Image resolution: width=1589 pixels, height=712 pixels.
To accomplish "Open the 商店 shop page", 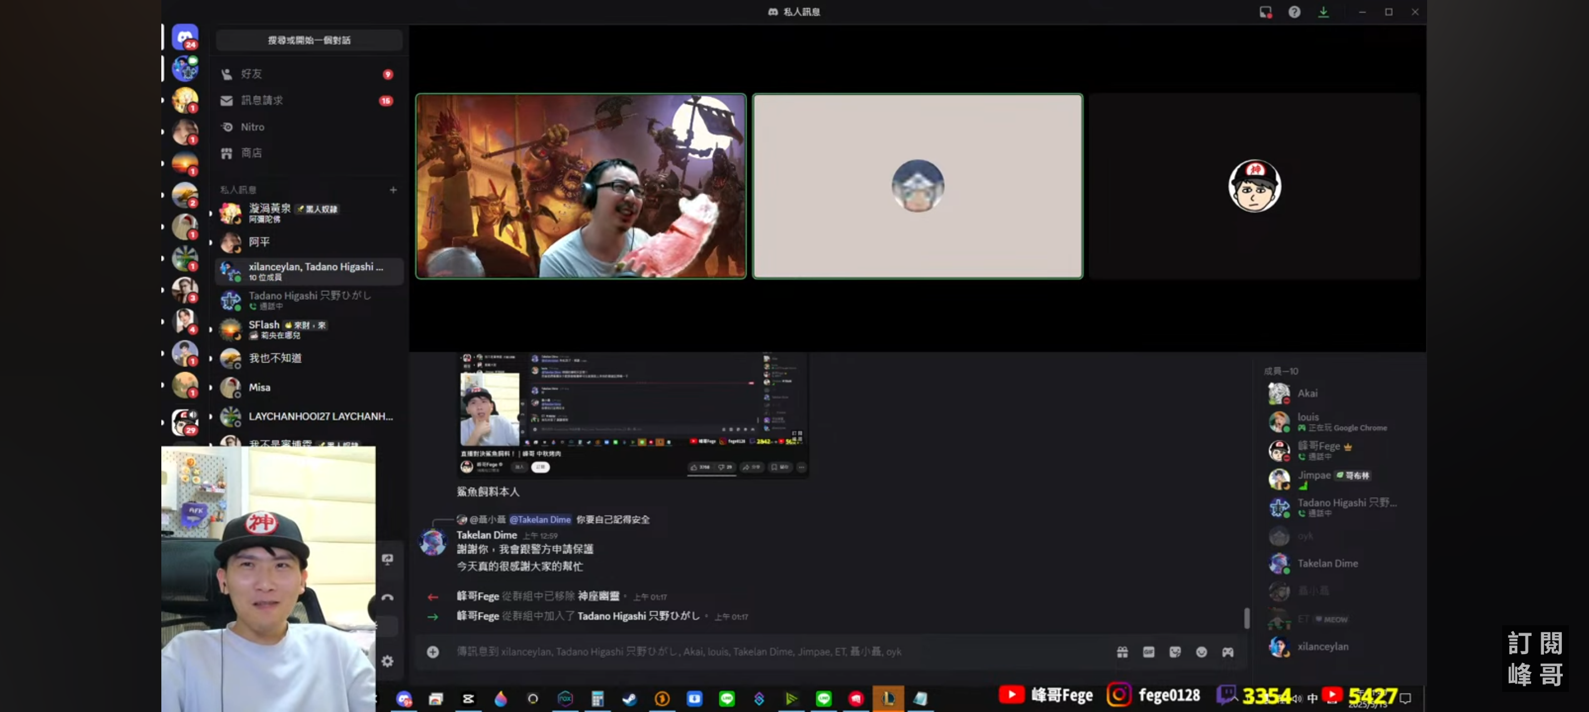I will pos(309,153).
